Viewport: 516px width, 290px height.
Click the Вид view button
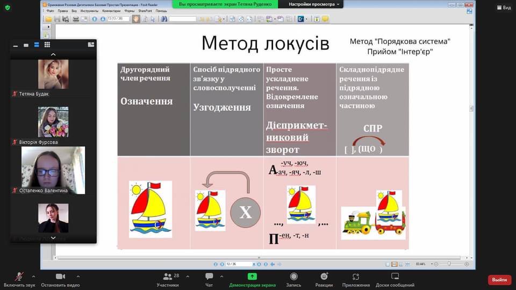[503, 8]
